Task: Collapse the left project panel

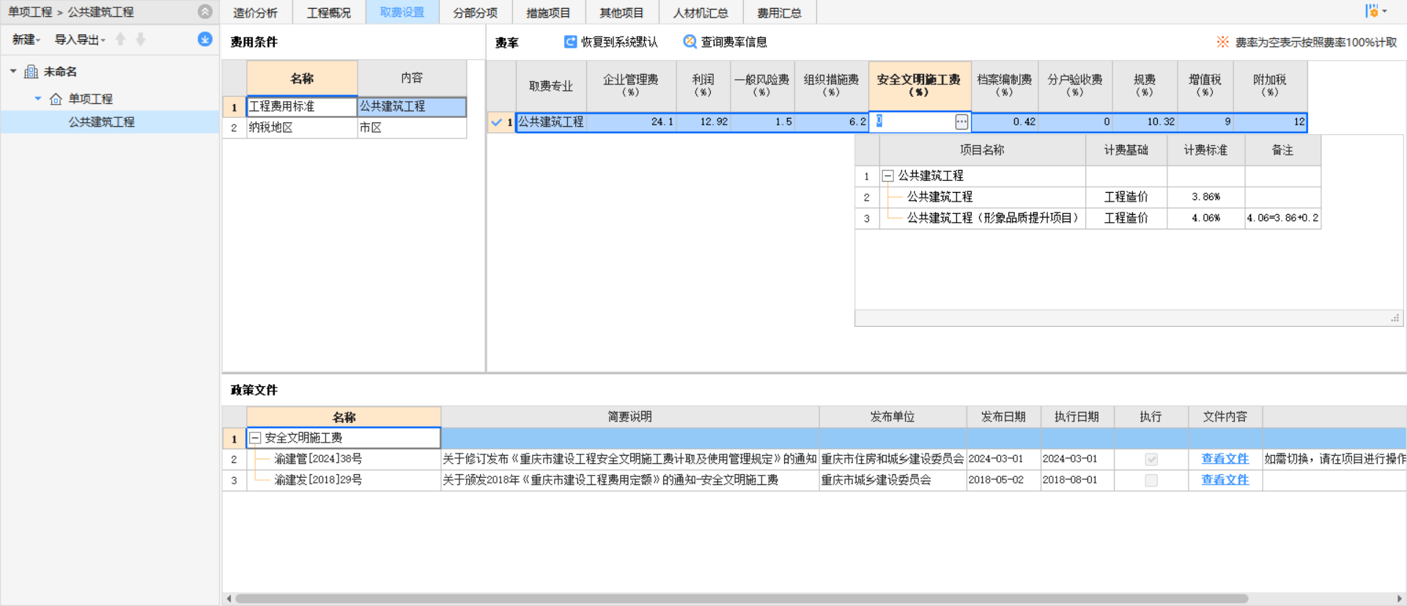Action: [205, 12]
